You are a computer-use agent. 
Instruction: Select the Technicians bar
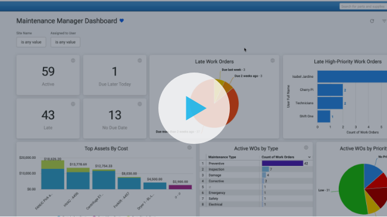(330, 103)
